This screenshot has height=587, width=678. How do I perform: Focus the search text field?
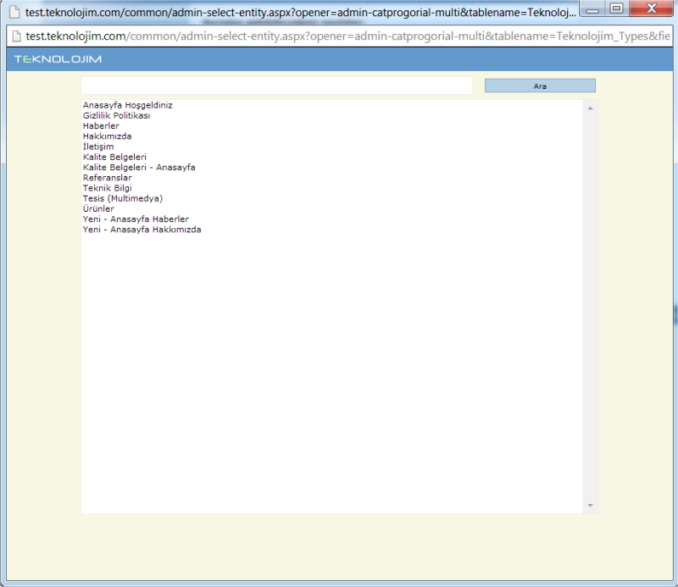(276, 86)
